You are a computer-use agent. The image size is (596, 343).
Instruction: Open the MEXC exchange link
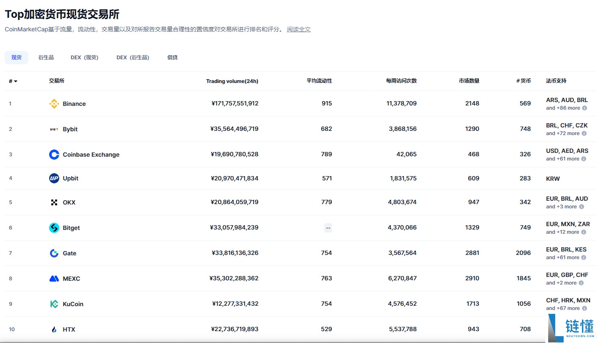pos(71,279)
